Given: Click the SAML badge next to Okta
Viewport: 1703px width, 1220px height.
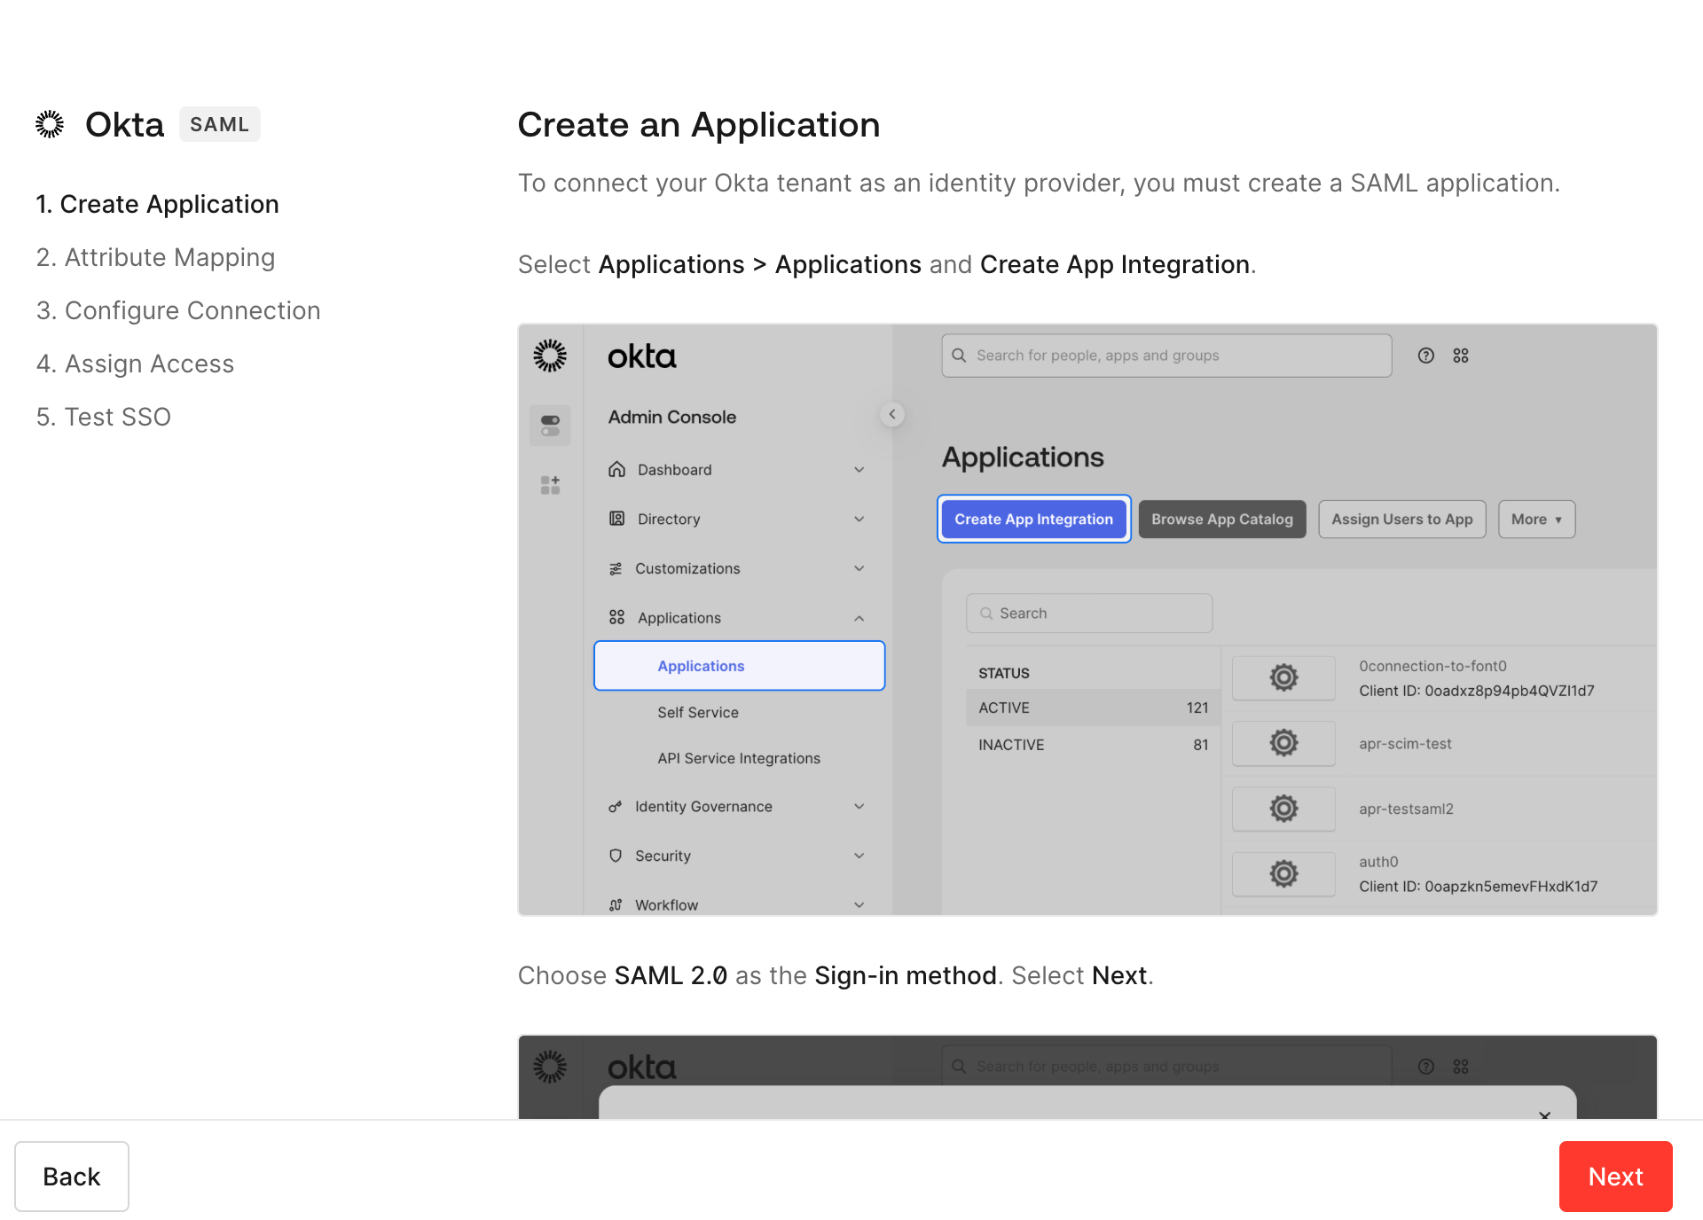Looking at the screenshot, I should [219, 124].
